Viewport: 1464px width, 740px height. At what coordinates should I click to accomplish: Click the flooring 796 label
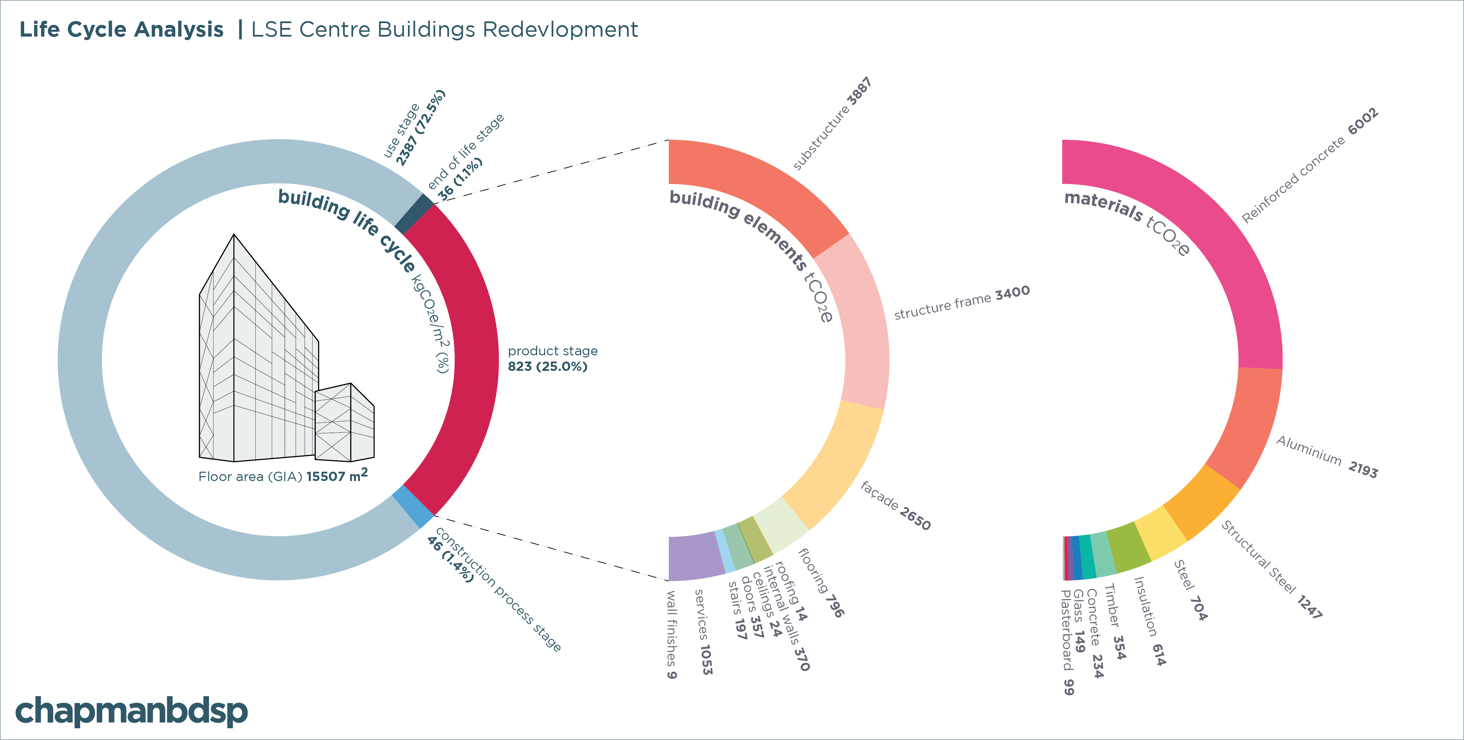[x=822, y=583]
